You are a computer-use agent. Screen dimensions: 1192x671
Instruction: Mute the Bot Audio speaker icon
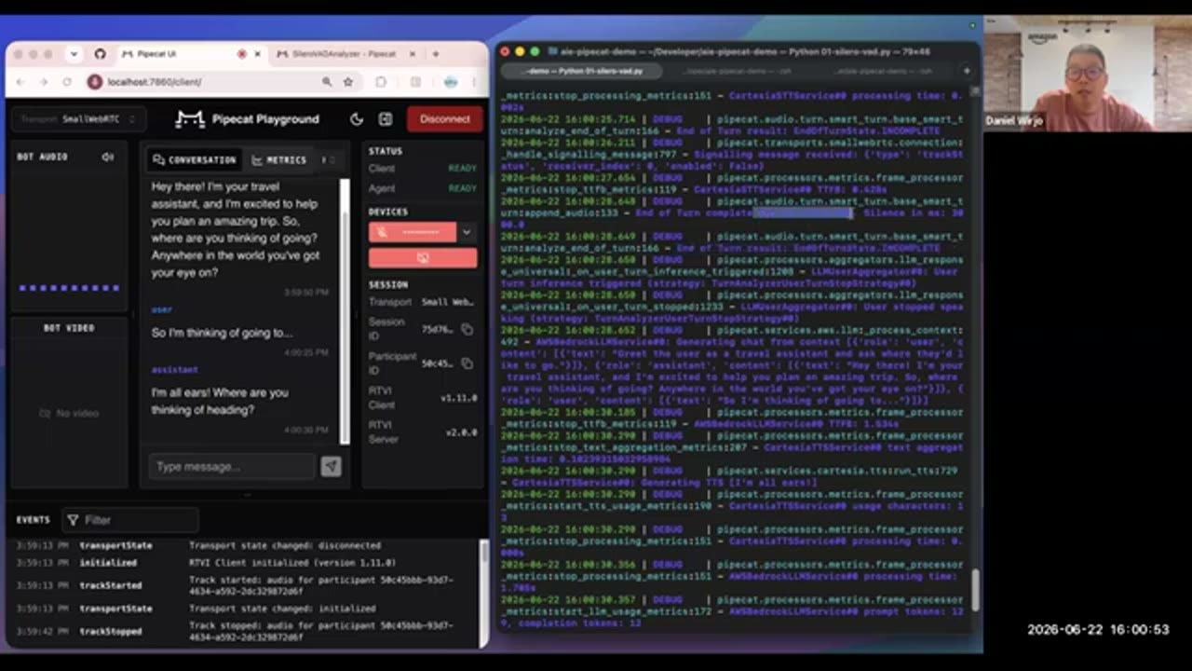(107, 157)
